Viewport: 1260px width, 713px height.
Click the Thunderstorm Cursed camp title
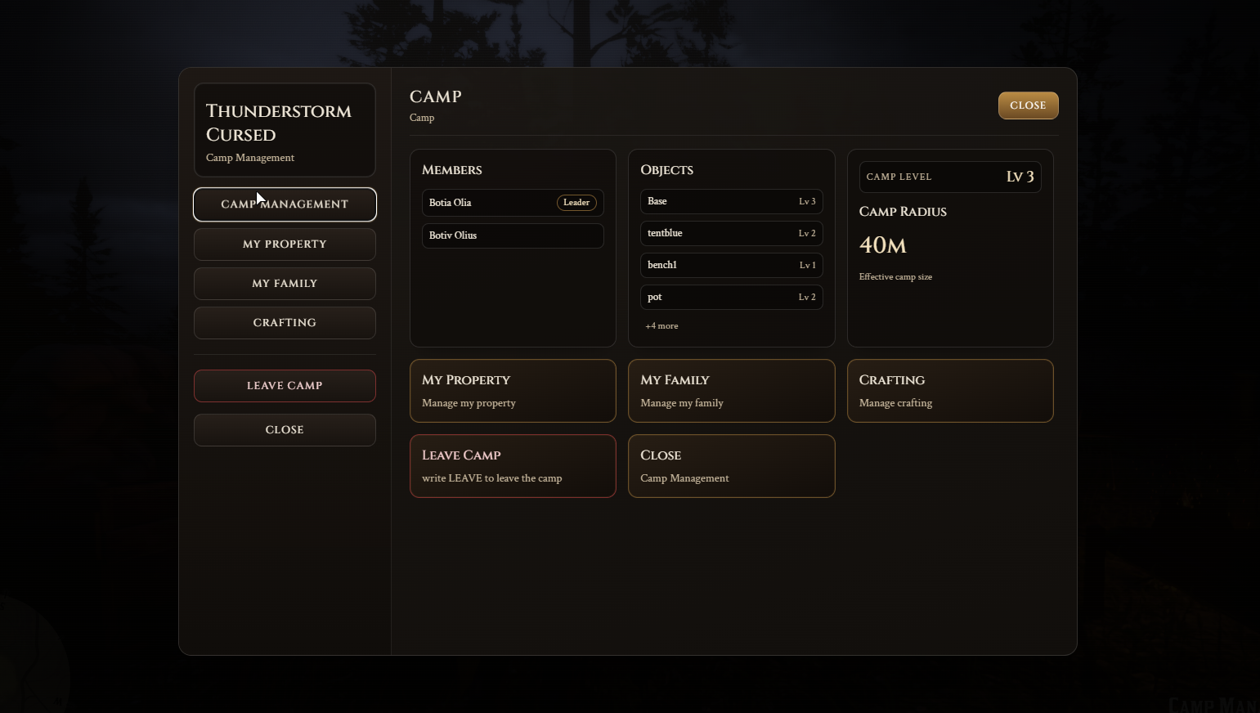click(x=279, y=123)
